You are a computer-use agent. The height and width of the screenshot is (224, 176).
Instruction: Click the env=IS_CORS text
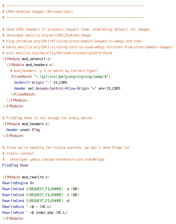pos(109,88)
